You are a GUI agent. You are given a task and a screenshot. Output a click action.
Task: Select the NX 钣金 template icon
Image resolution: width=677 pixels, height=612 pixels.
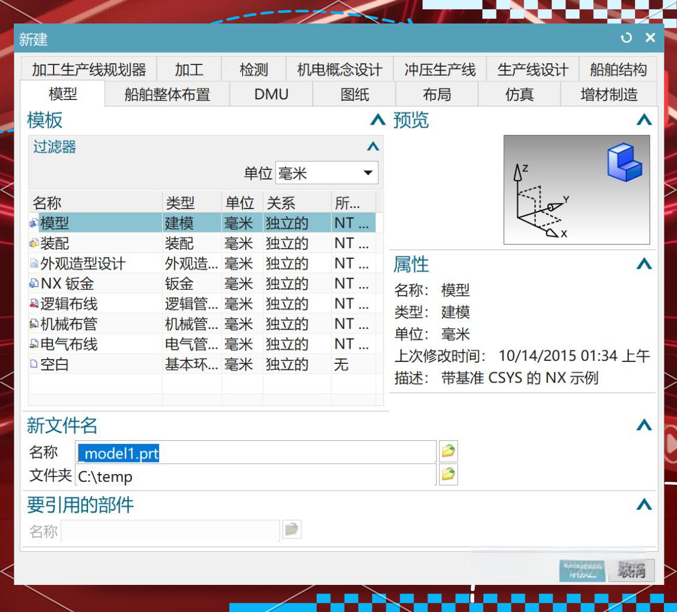[x=34, y=283]
